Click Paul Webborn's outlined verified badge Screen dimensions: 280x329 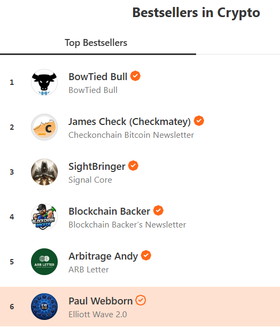pyautogui.click(x=141, y=300)
